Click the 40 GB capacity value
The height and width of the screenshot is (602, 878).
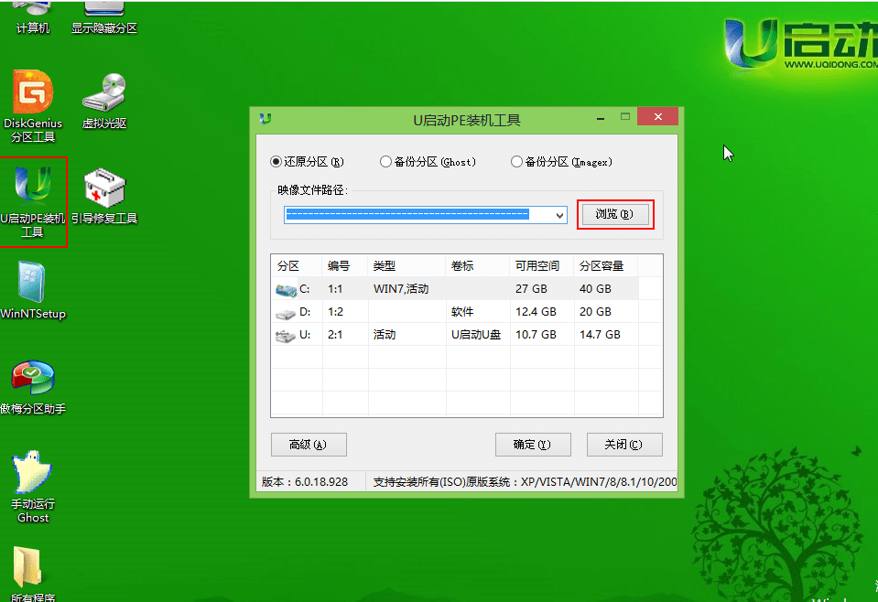595,289
